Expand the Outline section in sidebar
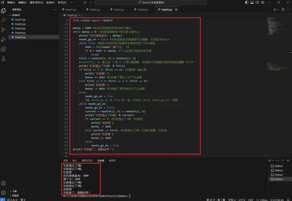 point(14,191)
